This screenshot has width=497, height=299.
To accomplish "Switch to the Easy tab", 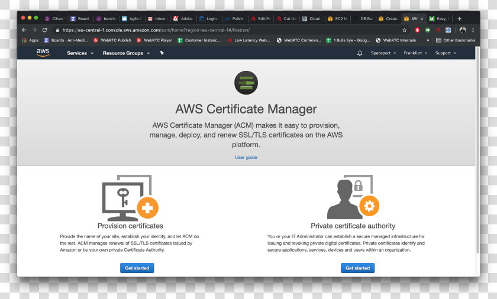I will point(440,19).
